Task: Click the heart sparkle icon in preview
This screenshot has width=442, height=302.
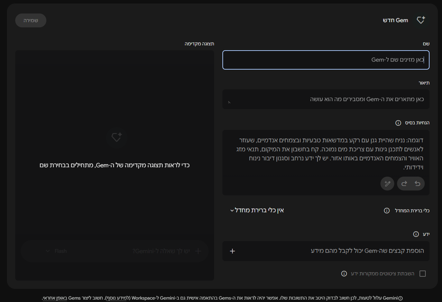Action: [117, 137]
